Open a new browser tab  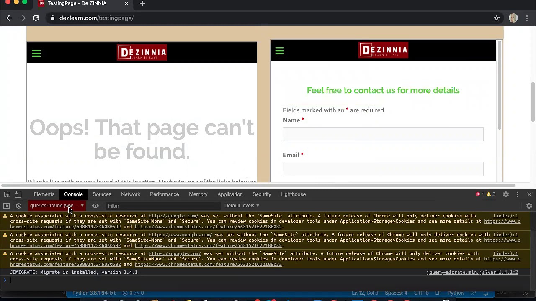[142, 3]
